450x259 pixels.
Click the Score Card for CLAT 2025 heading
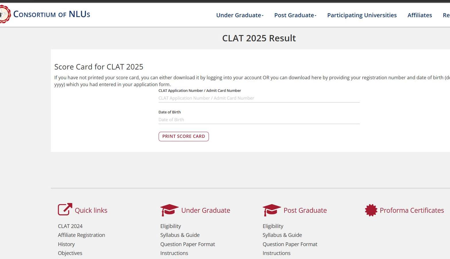coord(99,67)
